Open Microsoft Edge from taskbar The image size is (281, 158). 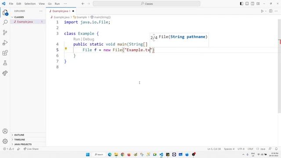[110, 154]
